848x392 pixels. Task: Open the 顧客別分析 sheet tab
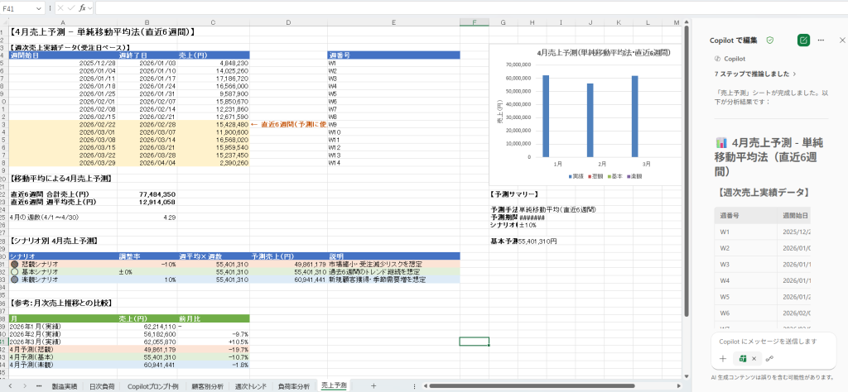point(206,386)
